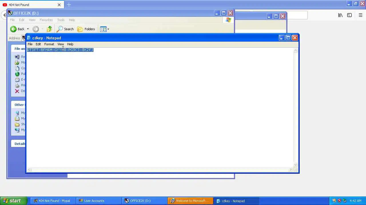This screenshot has width=366, height=205.
Task: Open Notepad's View menu
Action: tap(61, 44)
